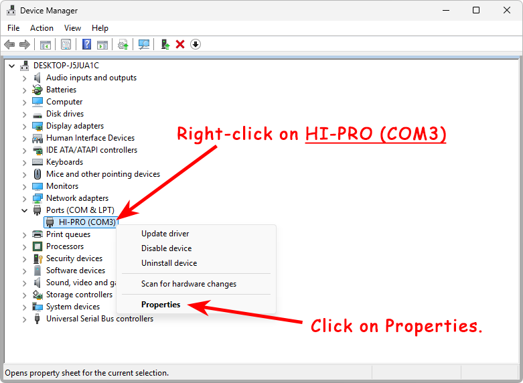Click the Forward arrow toolbar icon
This screenshot has width=523, height=383.
click(x=25, y=44)
